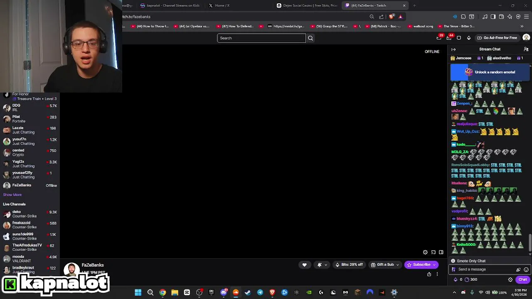This screenshot has height=299, width=532.
Task: Select offline FaZeBanks in the sidebar
Action: click(30, 185)
